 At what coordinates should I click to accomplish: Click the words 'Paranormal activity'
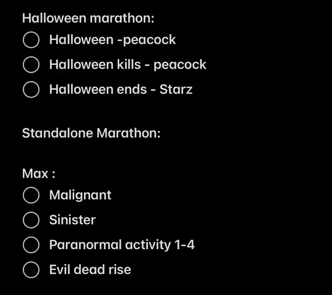pos(110,245)
